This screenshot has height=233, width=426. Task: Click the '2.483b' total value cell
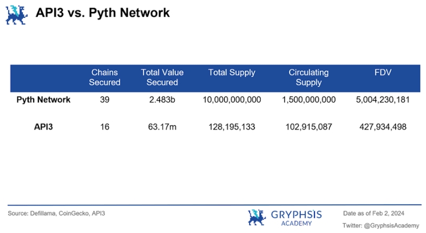coord(162,100)
